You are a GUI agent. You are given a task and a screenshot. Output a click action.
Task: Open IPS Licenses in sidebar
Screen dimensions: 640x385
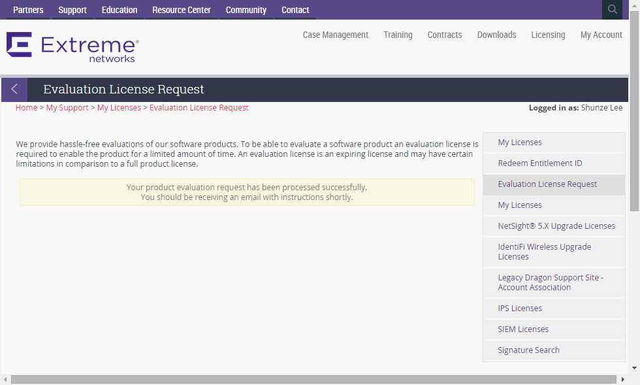tap(554, 308)
